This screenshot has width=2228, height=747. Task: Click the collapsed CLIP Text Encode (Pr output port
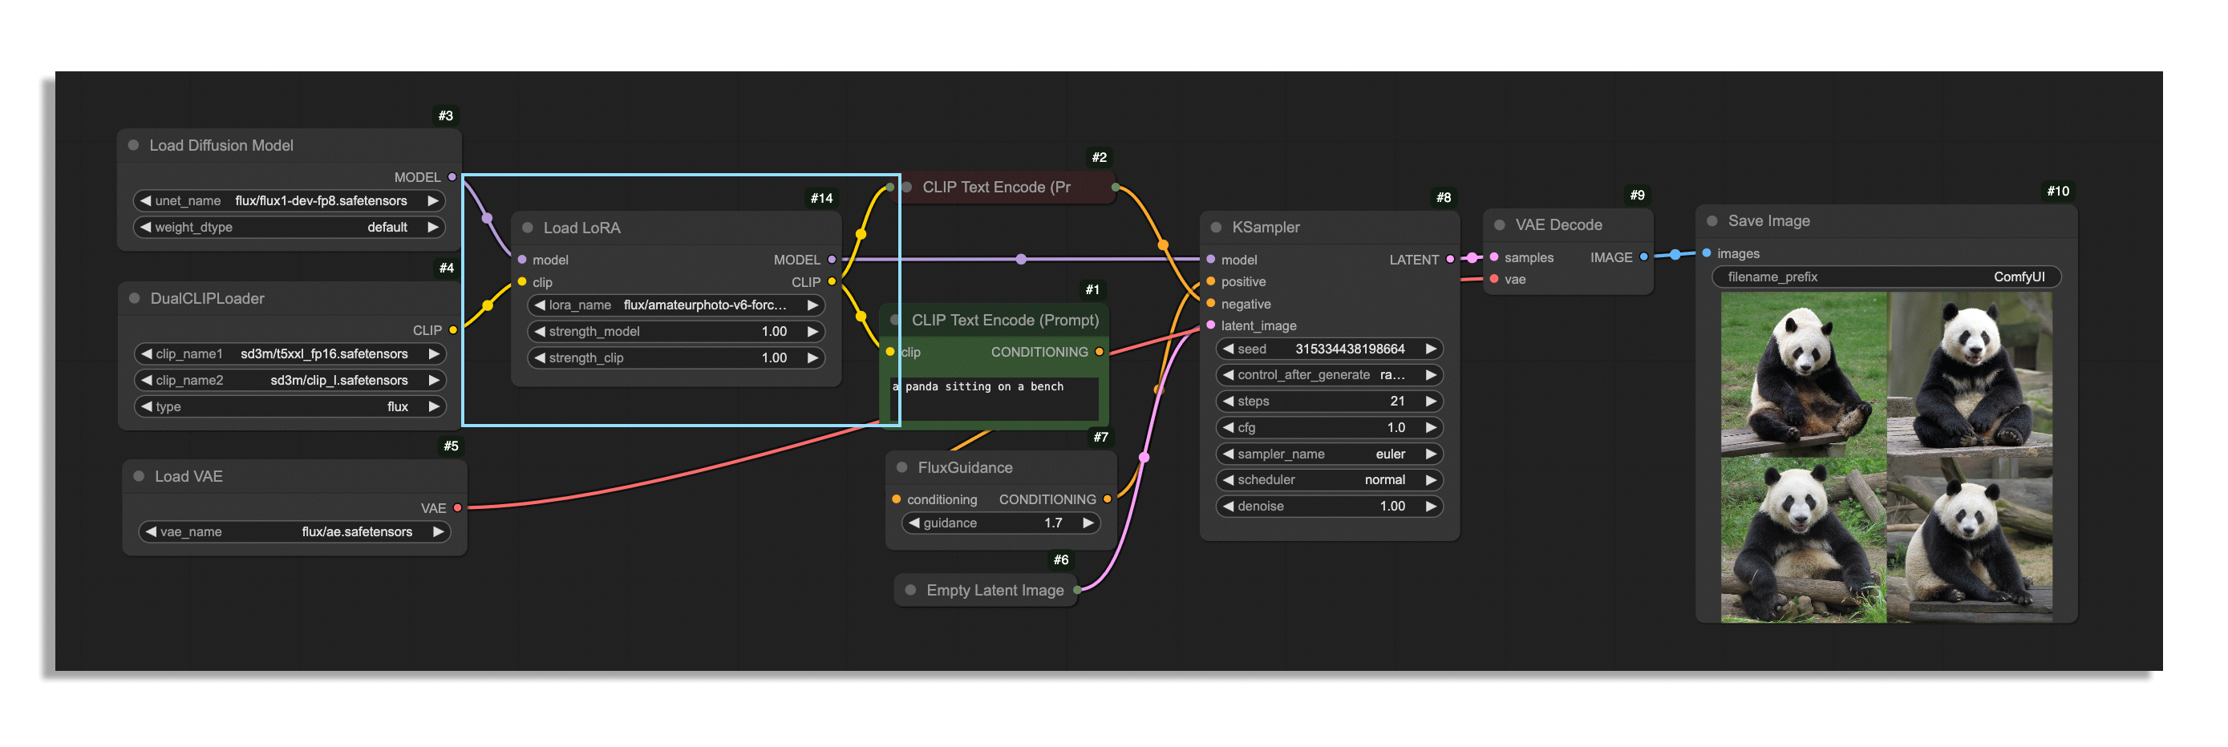[1115, 187]
